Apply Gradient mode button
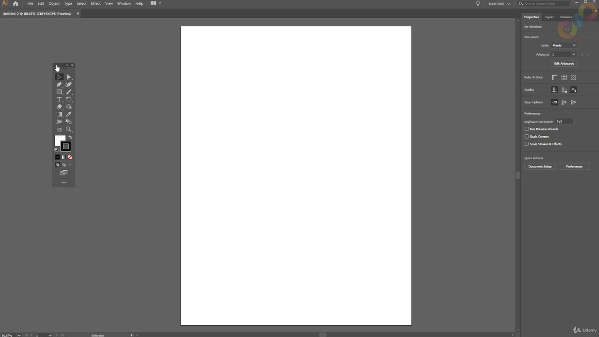The height and width of the screenshot is (337, 599). 64,157
